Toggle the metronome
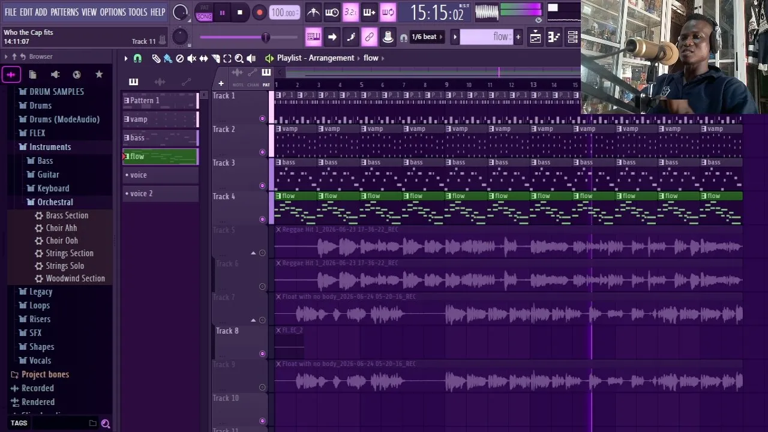 [313, 12]
